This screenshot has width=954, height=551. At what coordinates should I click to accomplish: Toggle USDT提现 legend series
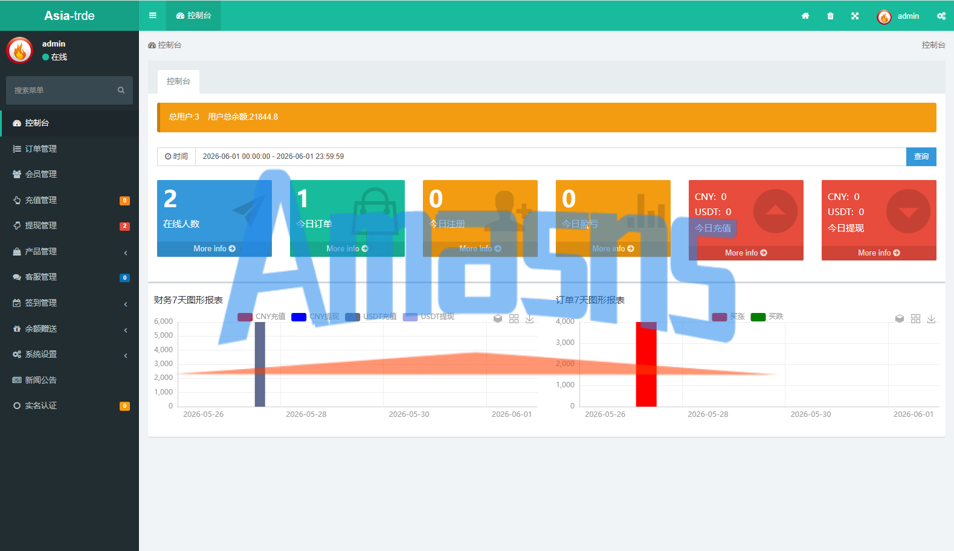428,317
